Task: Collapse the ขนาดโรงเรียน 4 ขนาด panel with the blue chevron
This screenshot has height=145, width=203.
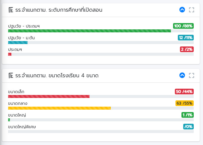Action: coord(182,75)
